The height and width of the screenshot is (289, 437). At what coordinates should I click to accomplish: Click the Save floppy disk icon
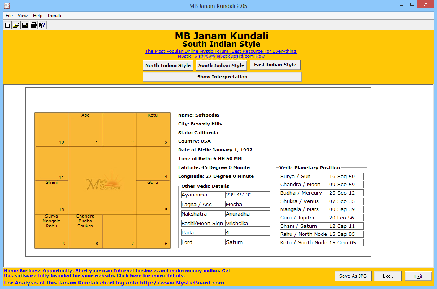(x=25, y=25)
